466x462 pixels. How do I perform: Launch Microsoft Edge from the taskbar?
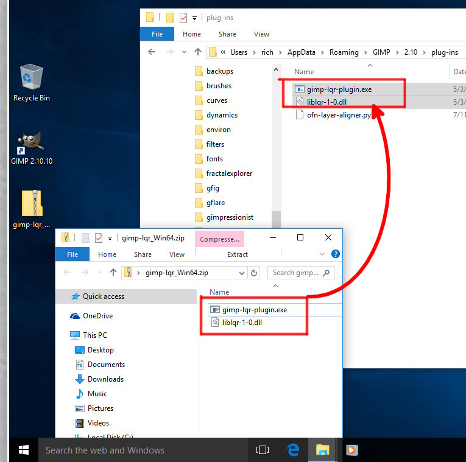(293, 450)
